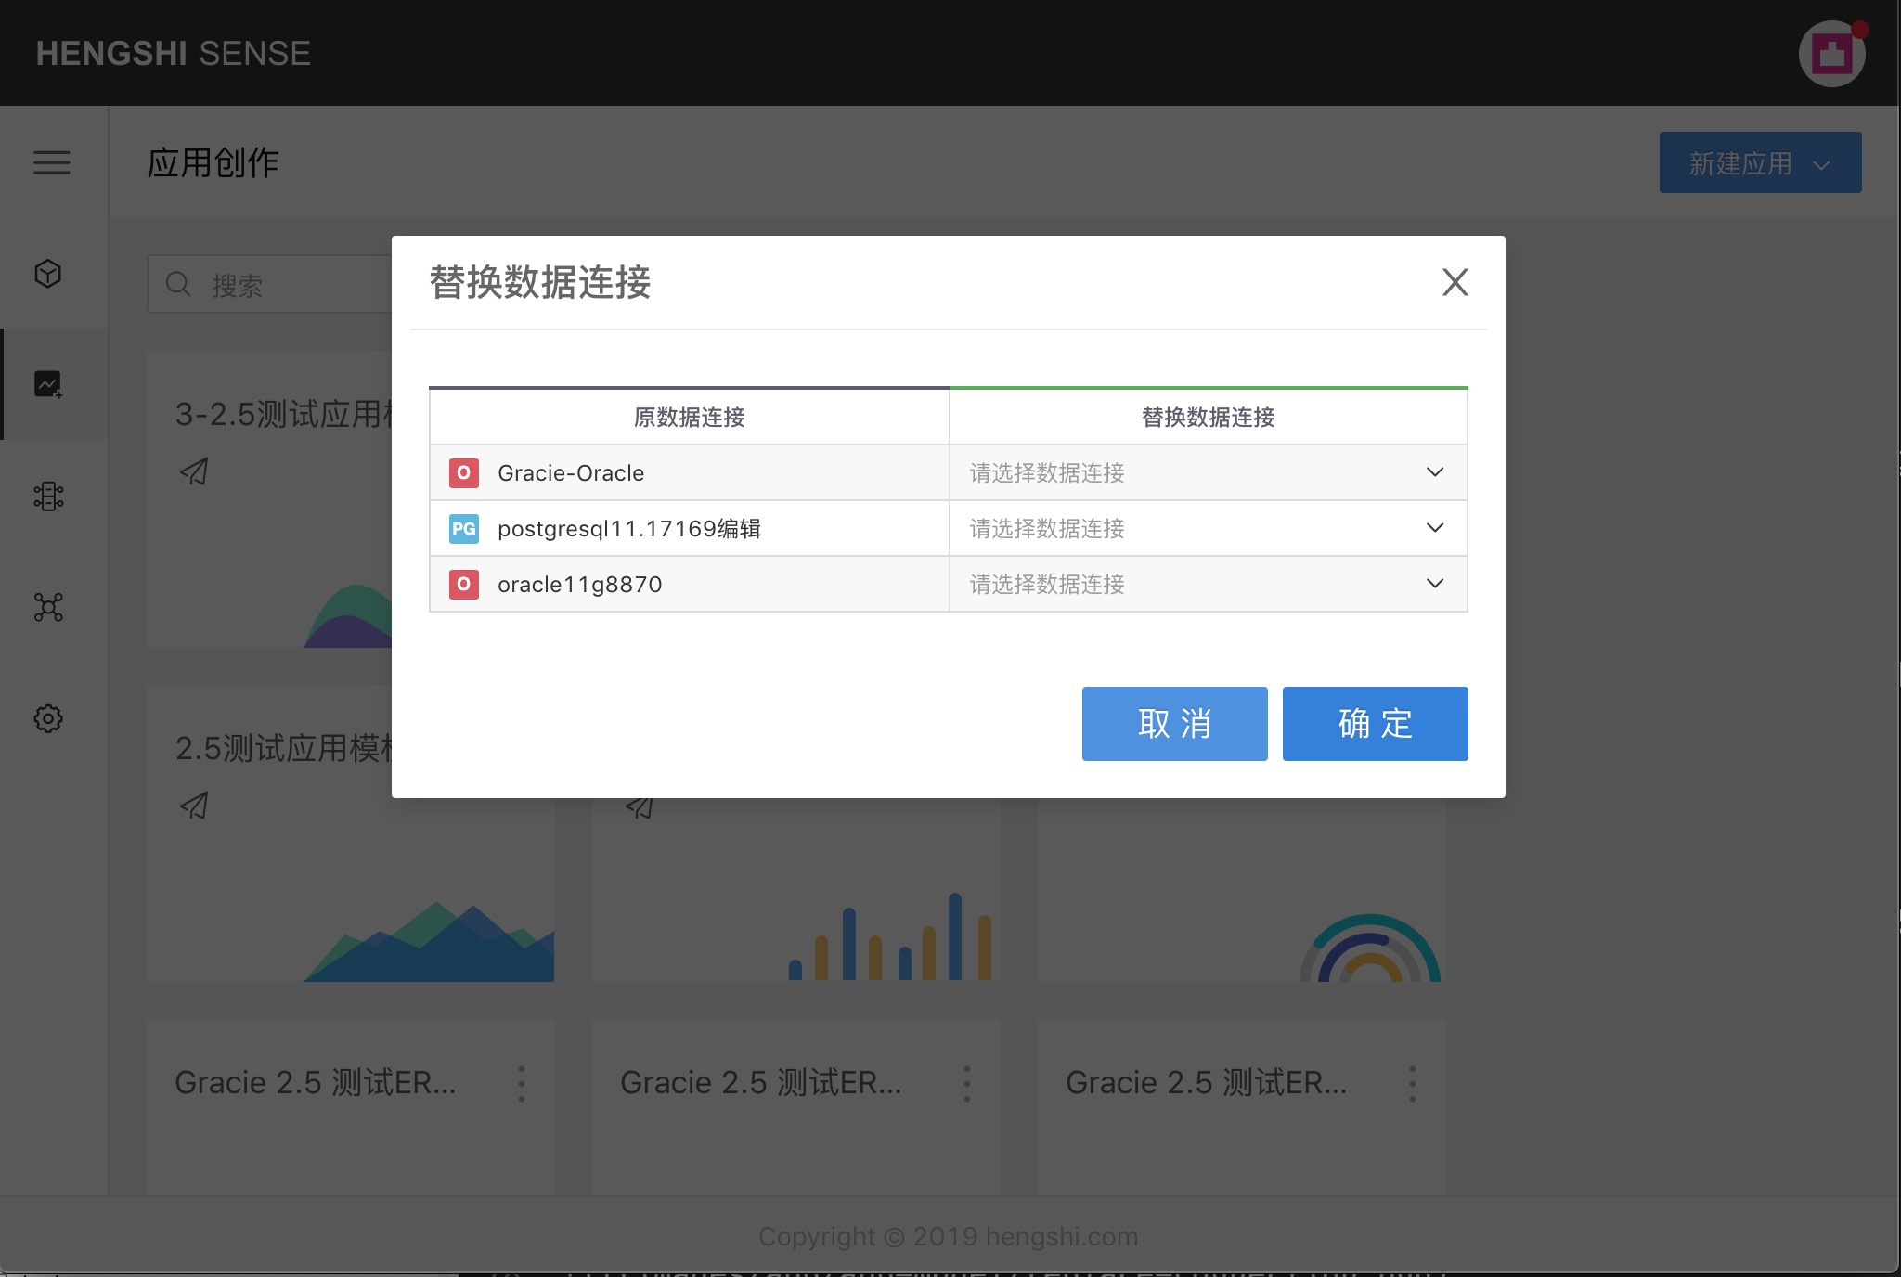Open the data flow icon in the sidebar
Screen dimensions: 1901x1277
point(48,497)
